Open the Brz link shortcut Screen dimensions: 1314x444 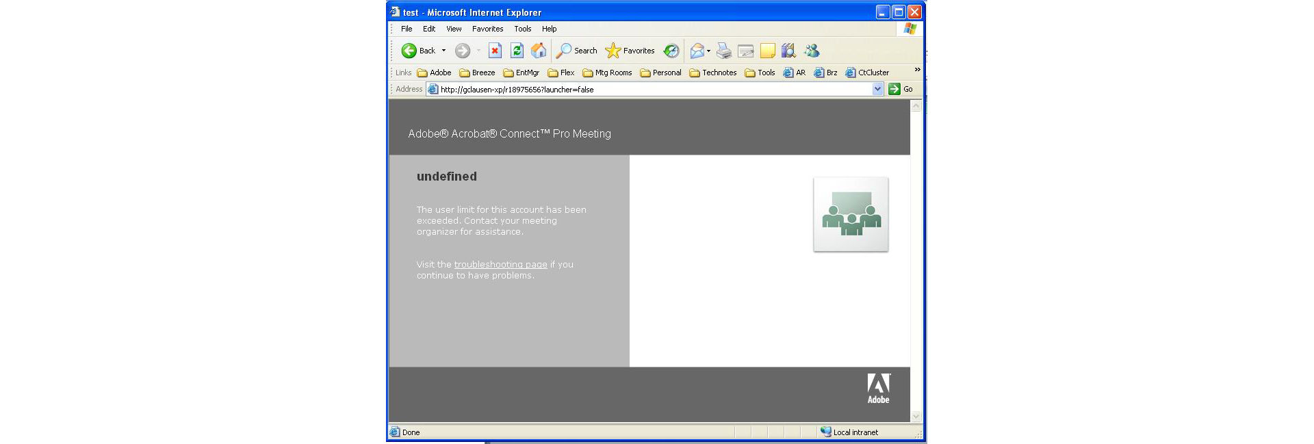pos(825,73)
